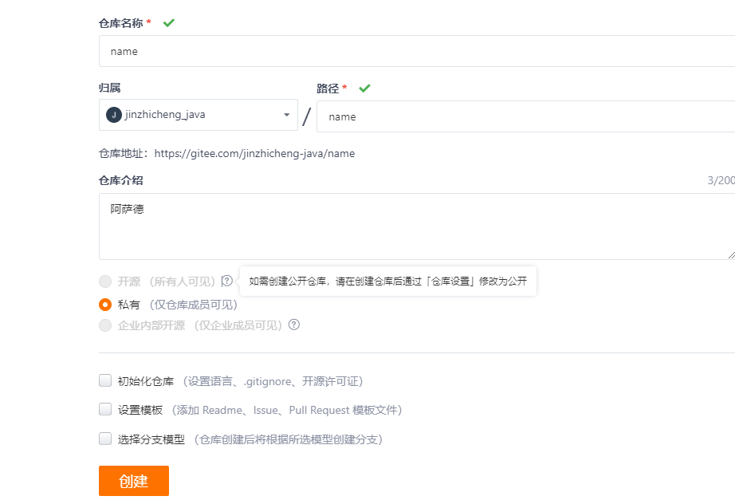Viewport: 735px width, 500px height.
Task: Click the green checkmark next to 仓库名称
Action: 169,22
